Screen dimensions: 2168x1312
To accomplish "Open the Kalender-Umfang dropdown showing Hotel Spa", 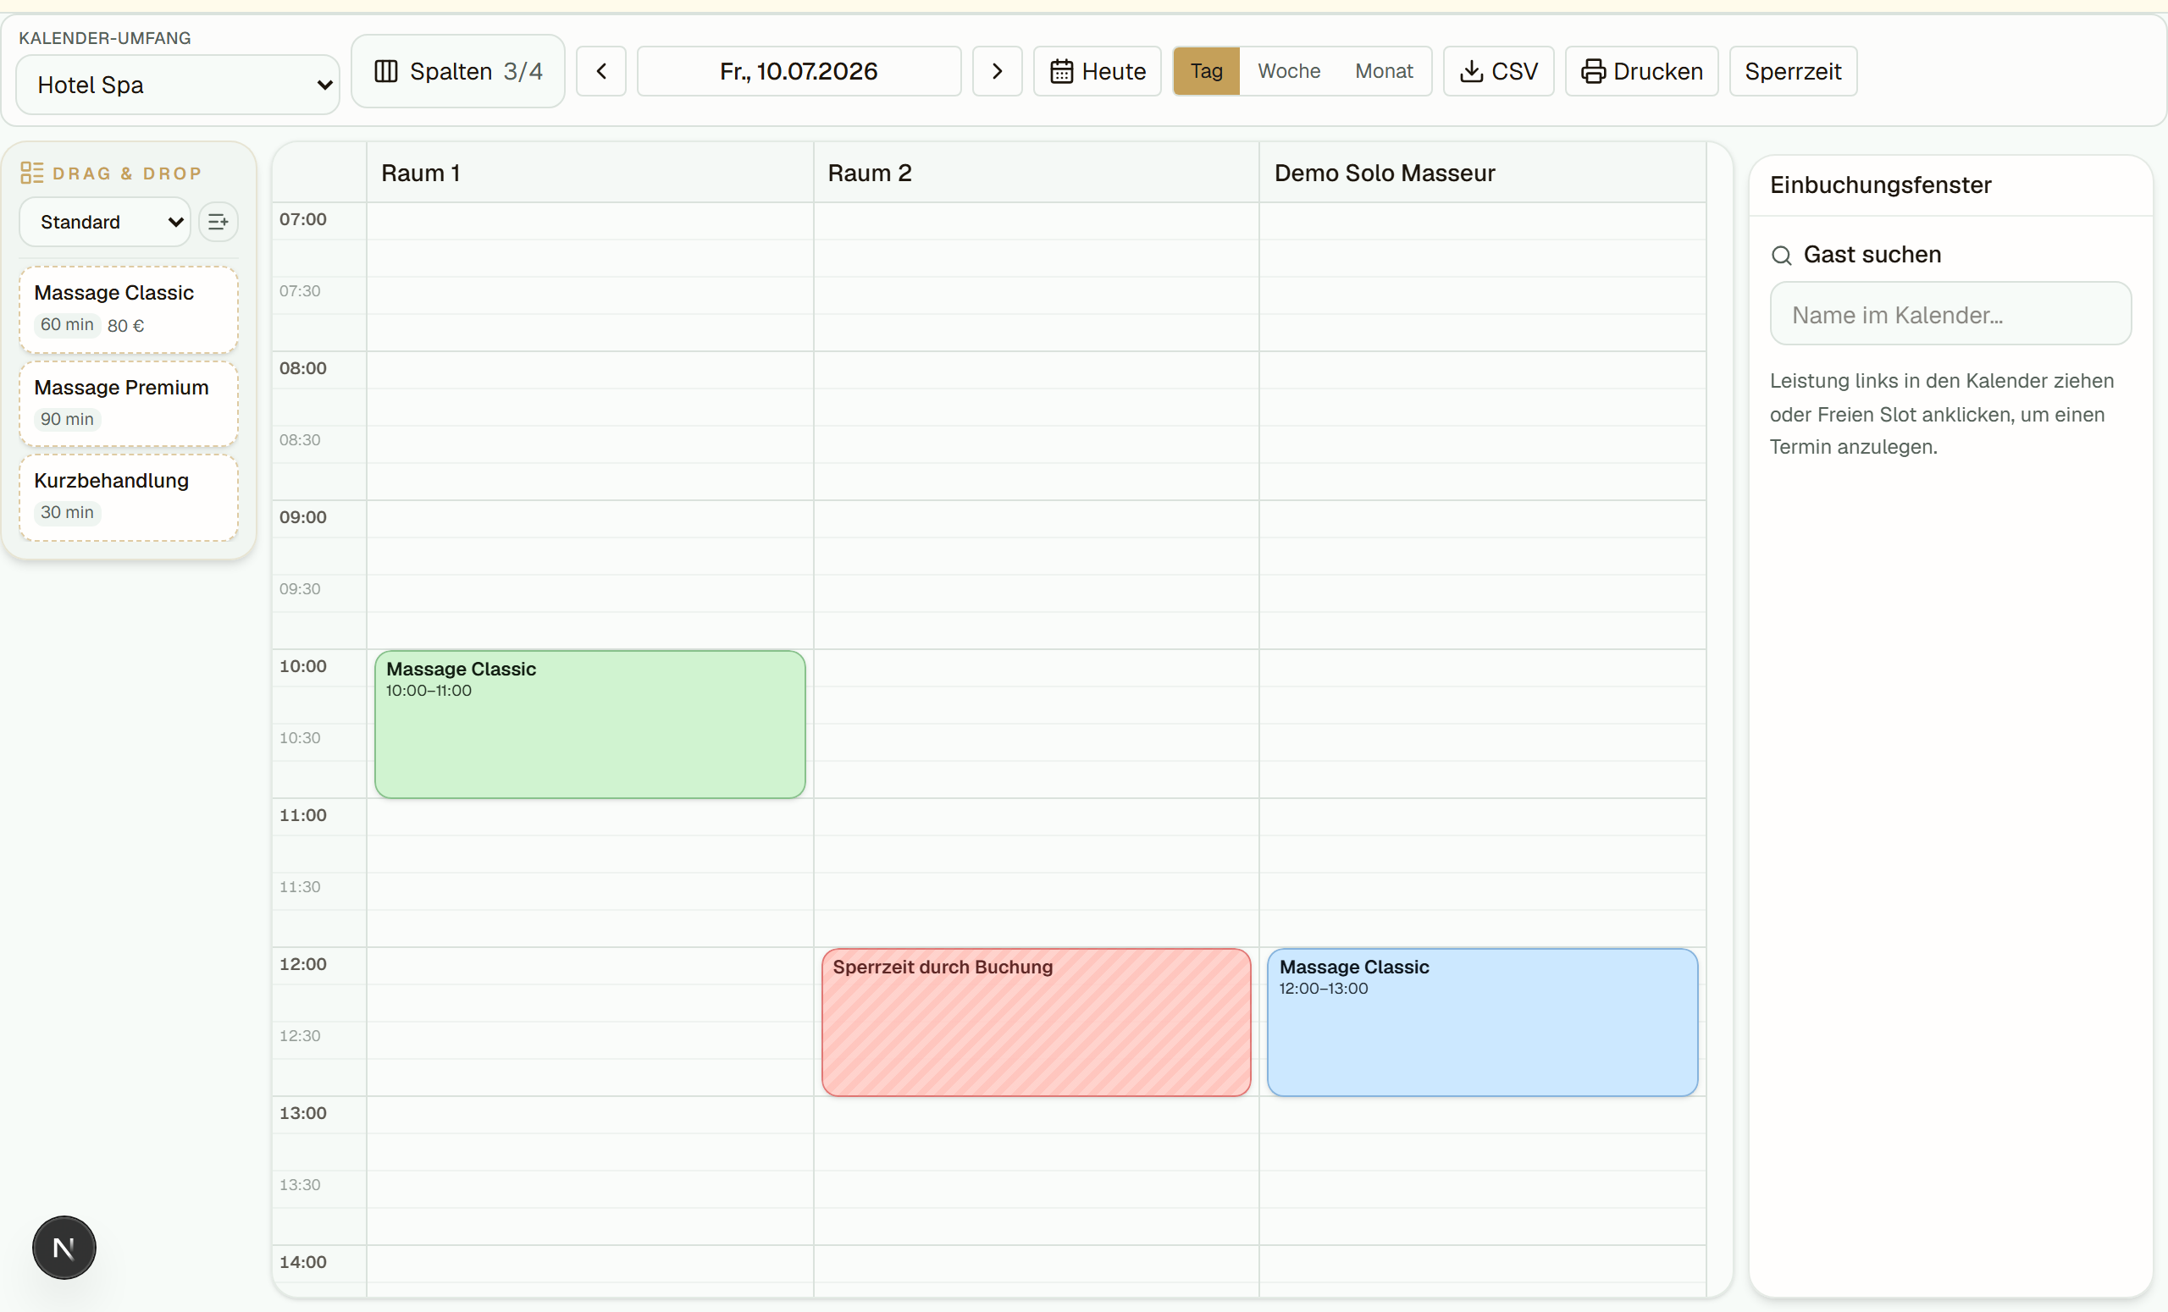I will click(178, 85).
